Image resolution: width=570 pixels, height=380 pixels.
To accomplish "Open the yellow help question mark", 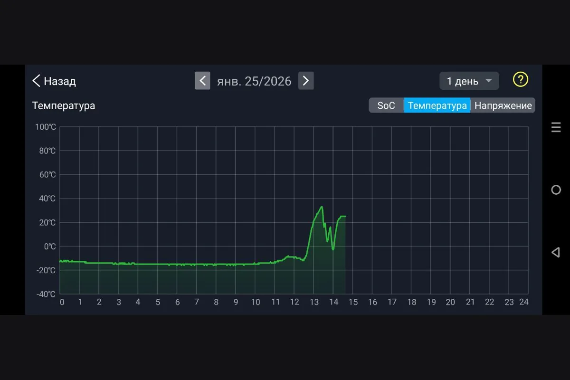I will pyautogui.click(x=521, y=80).
